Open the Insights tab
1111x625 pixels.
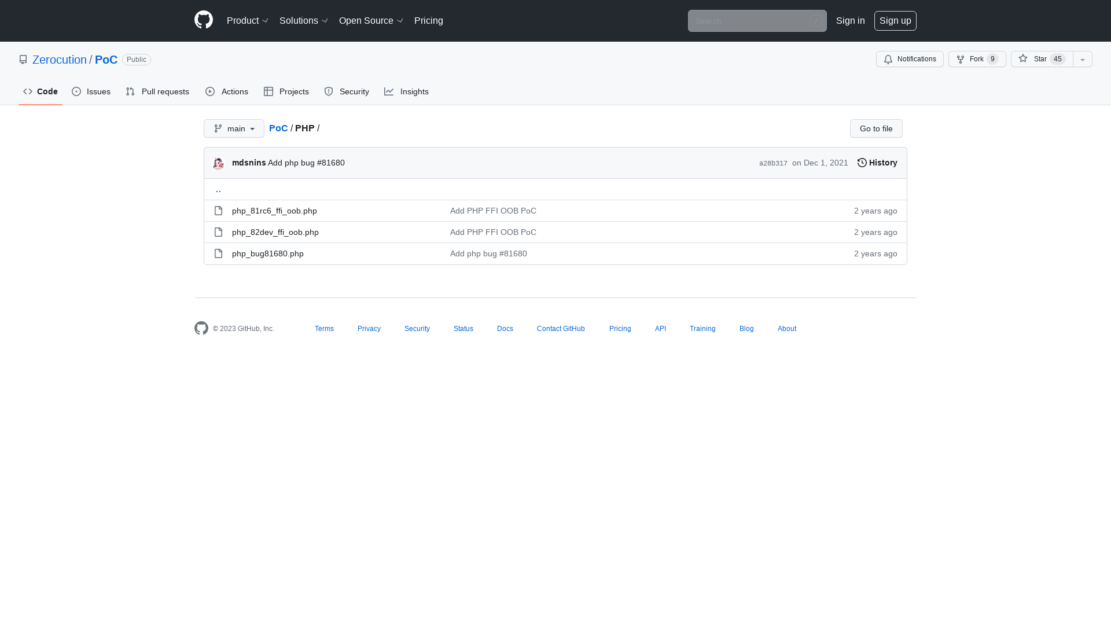pos(406,91)
